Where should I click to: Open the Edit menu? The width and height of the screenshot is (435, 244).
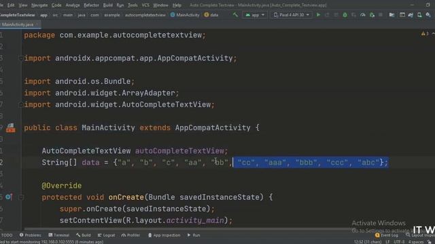[x=11, y=5]
